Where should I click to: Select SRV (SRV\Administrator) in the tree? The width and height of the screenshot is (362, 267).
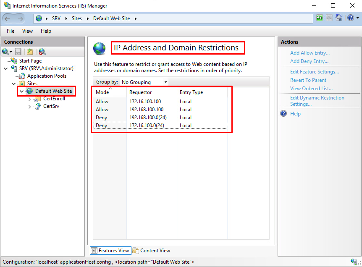click(46, 68)
